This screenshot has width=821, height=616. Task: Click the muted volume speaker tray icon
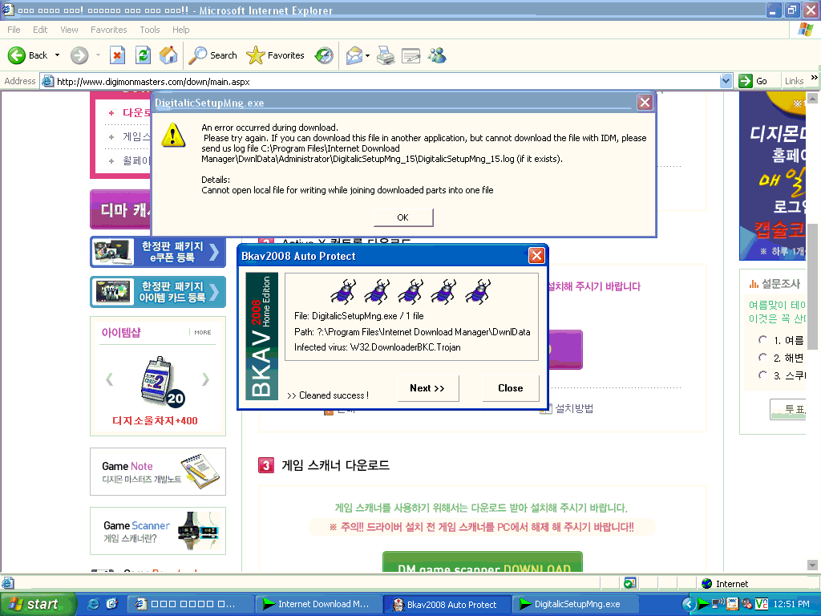(746, 604)
